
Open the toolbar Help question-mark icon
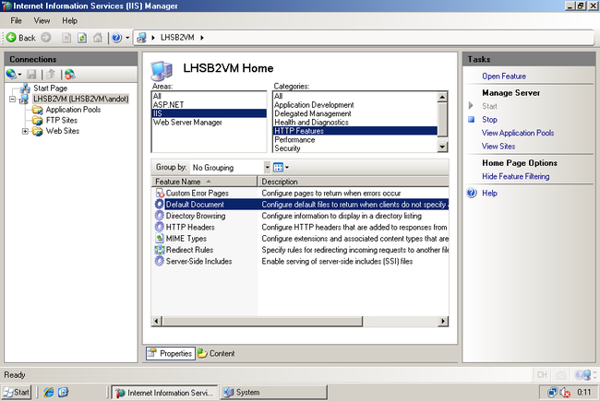116,38
